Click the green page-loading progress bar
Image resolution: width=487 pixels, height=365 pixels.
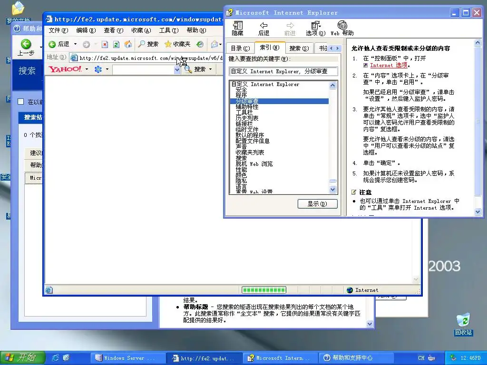(263, 290)
